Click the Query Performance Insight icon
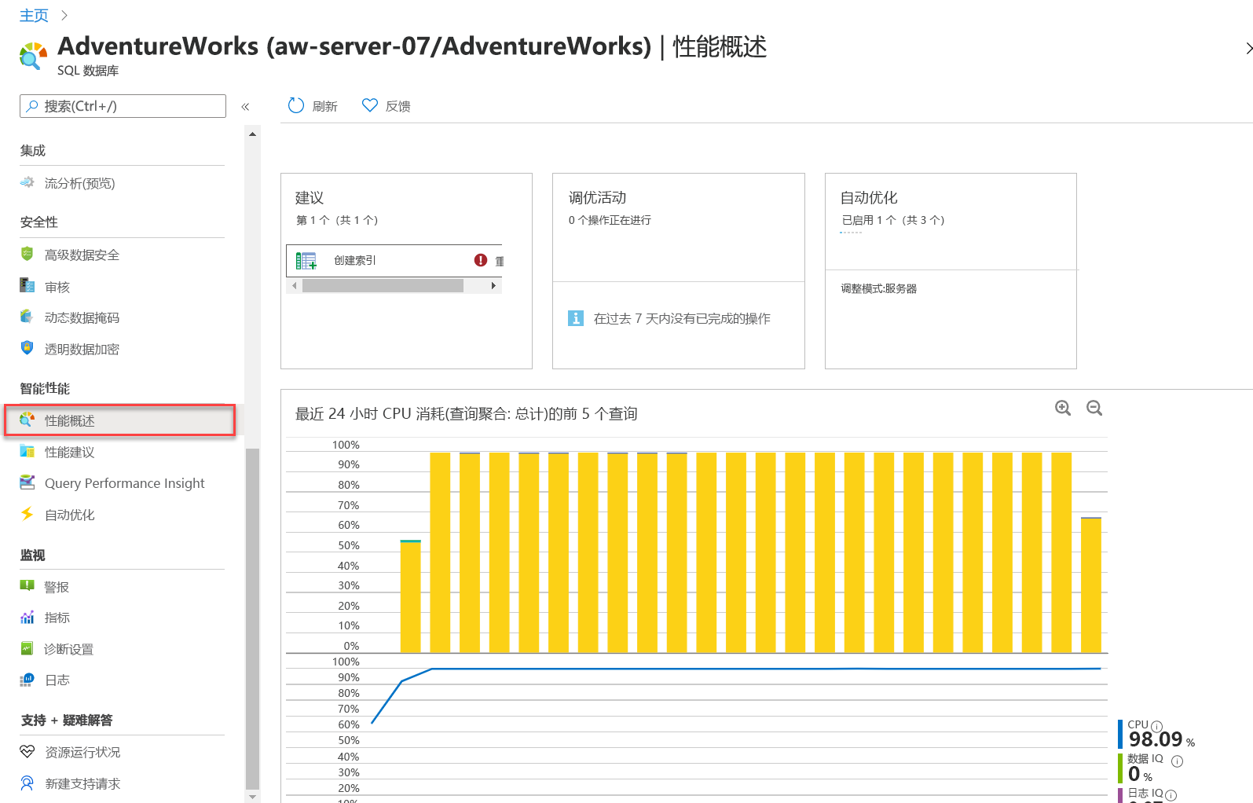The width and height of the screenshot is (1253, 803). click(x=27, y=482)
